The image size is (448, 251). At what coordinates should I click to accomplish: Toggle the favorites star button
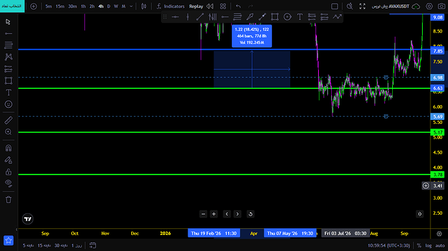coord(8,241)
